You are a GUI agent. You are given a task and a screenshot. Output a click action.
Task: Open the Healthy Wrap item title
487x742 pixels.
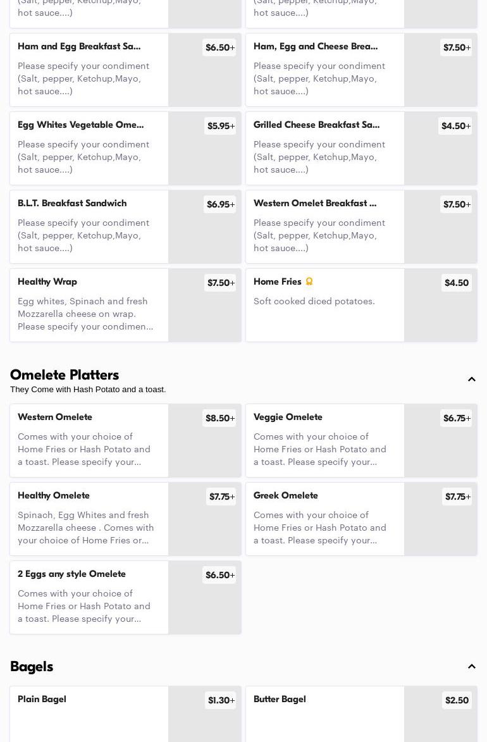(47, 281)
